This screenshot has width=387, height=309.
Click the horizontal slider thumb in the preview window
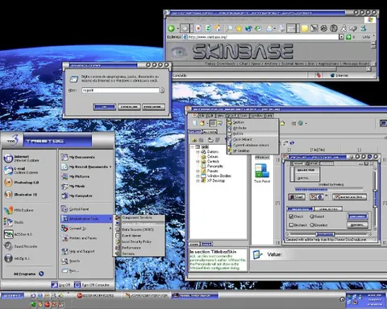tap(325, 234)
